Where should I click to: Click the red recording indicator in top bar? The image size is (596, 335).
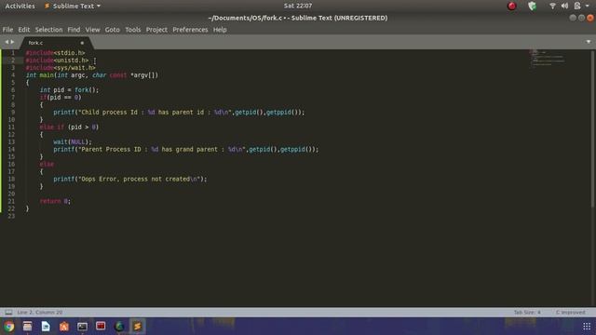[512, 6]
